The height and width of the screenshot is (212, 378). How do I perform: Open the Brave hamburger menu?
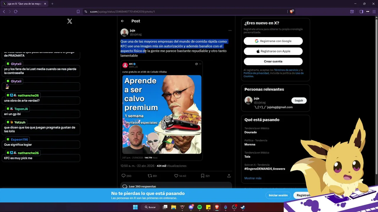coord(374,11)
